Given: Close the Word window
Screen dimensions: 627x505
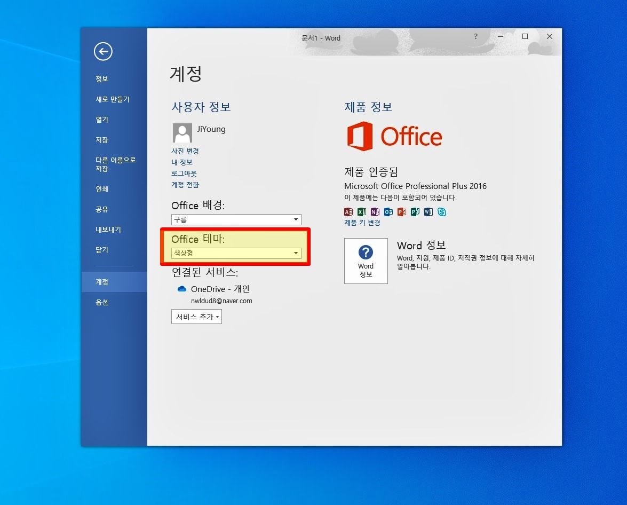Looking at the screenshot, I should pyautogui.click(x=550, y=36).
